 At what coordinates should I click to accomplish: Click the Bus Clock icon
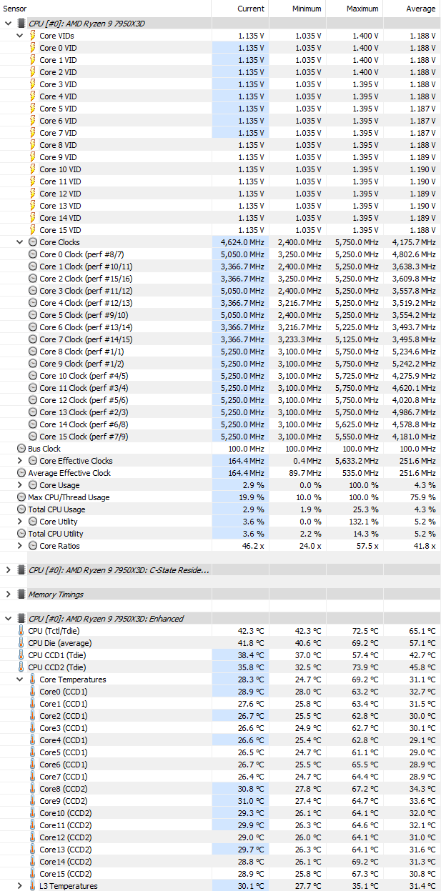21,449
